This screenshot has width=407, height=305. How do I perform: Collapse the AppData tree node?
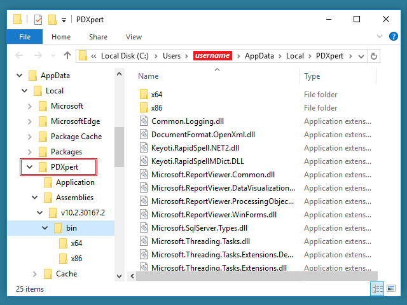pyautogui.click(x=20, y=76)
